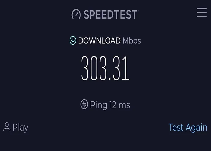Image resolution: width=211 pixels, height=151 pixels.
Task: Start a new test via Test Again
Action: point(188,127)
